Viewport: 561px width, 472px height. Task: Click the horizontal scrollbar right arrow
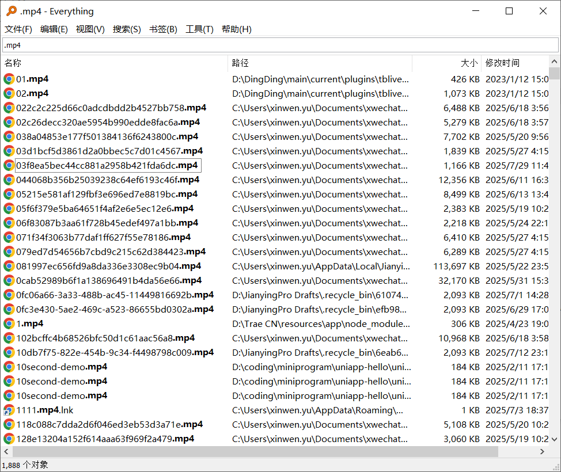click(x=542, y=452)
